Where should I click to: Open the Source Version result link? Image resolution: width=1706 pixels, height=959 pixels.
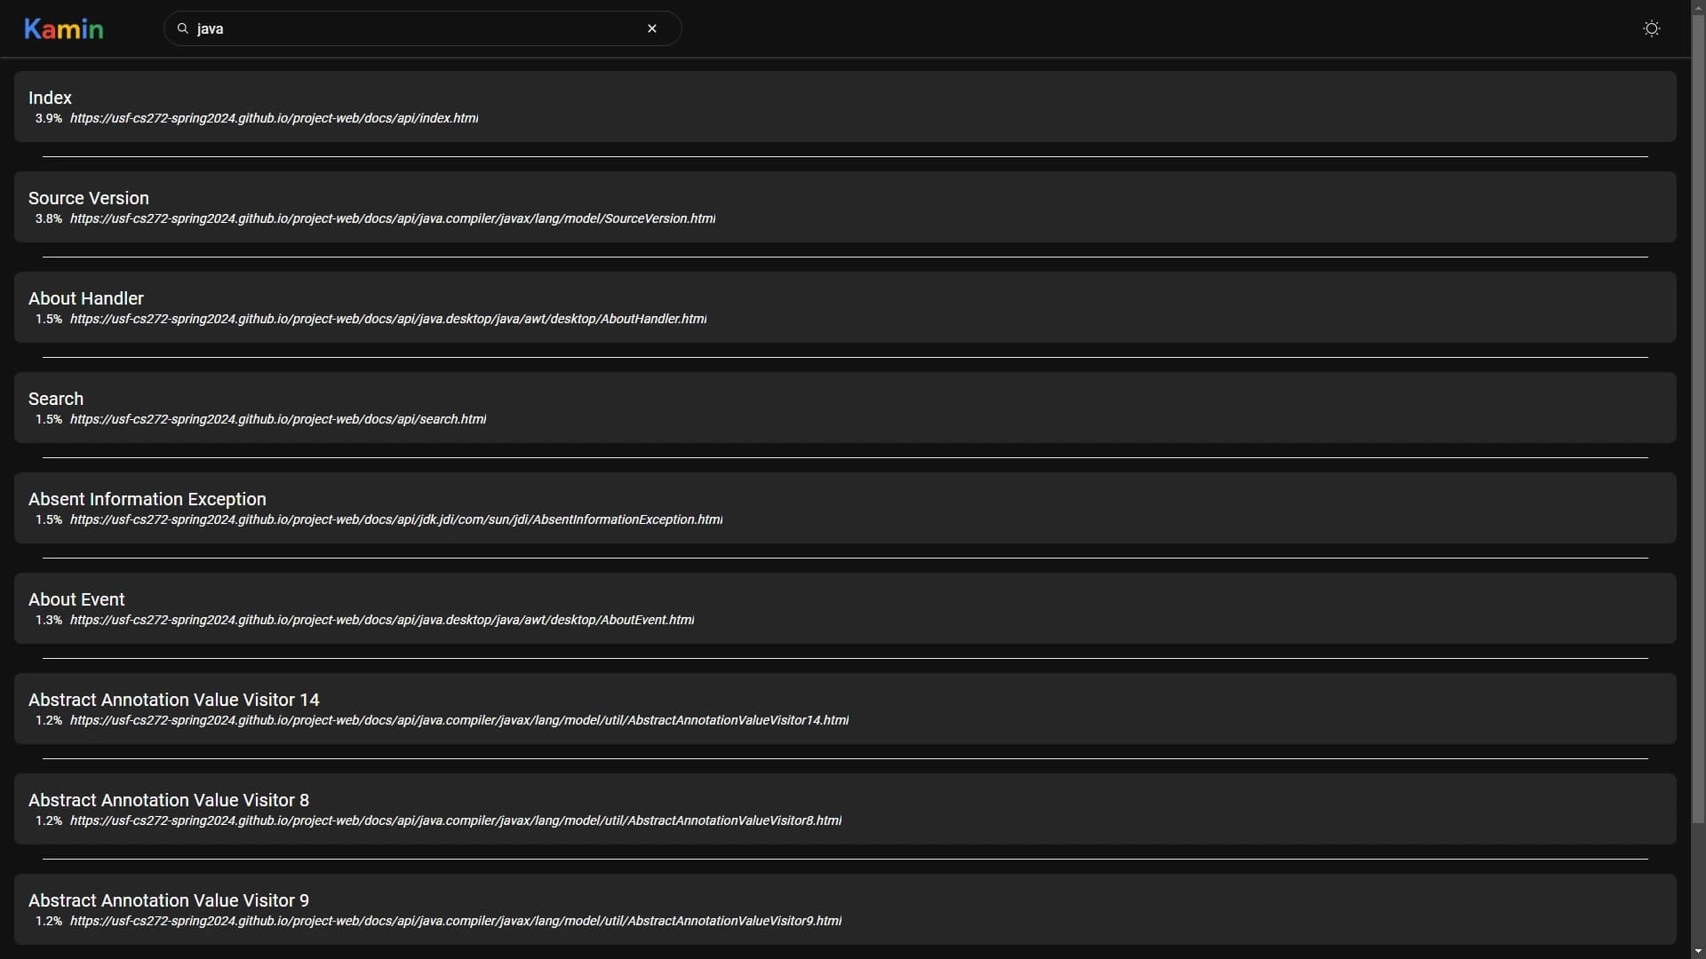tap(392, 218)
